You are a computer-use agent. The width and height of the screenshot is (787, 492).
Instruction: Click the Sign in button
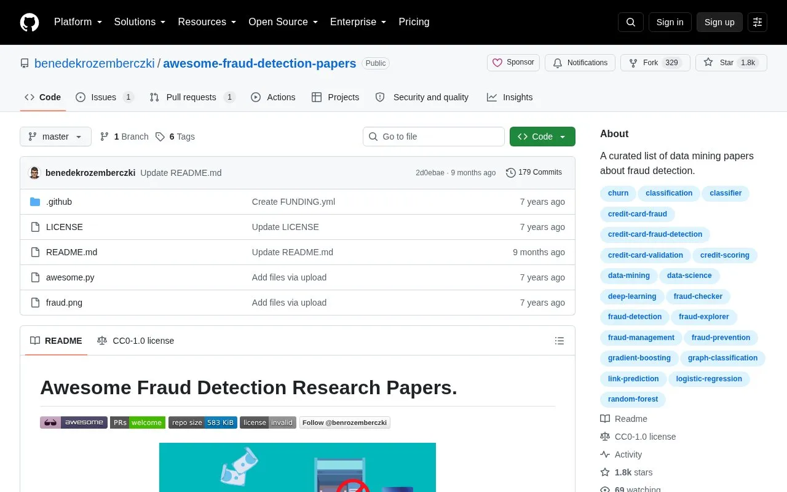coord(670,22)
